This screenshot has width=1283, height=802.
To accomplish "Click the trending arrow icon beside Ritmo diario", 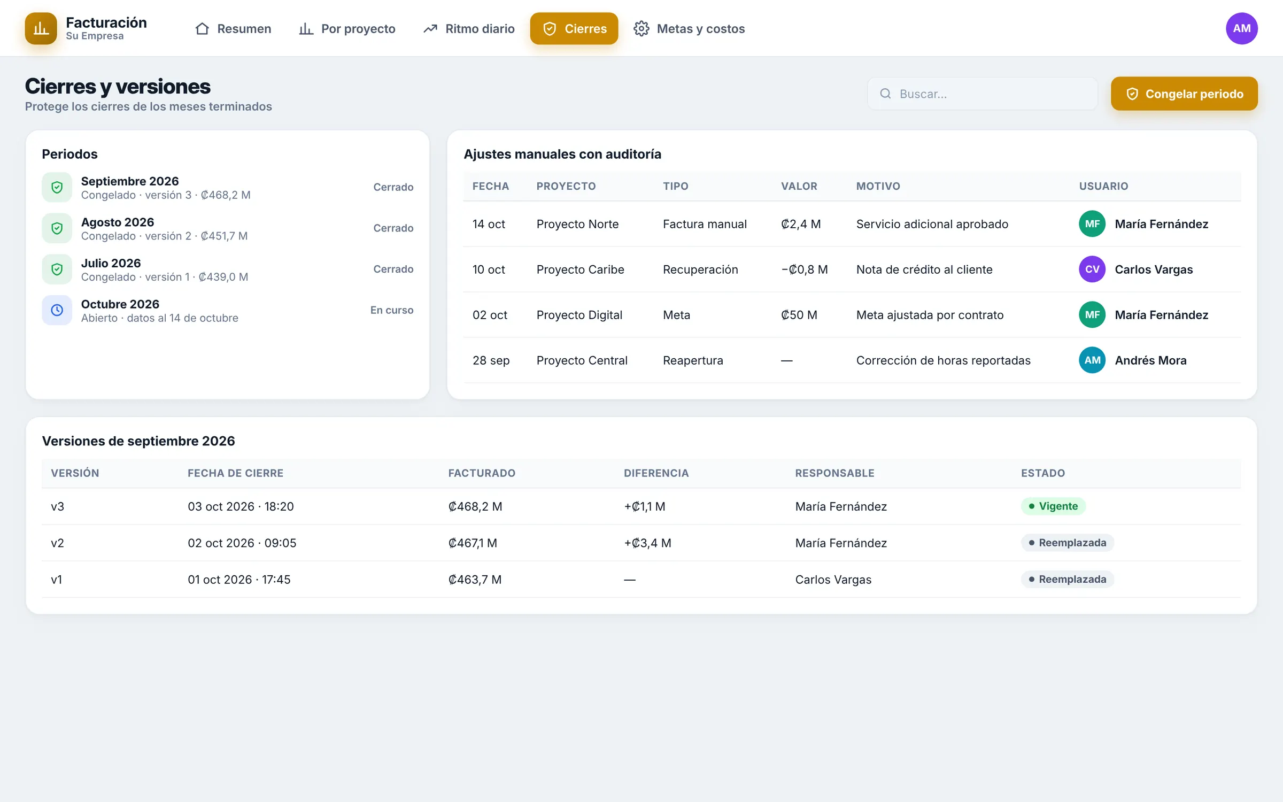I will tap(430, 28).
